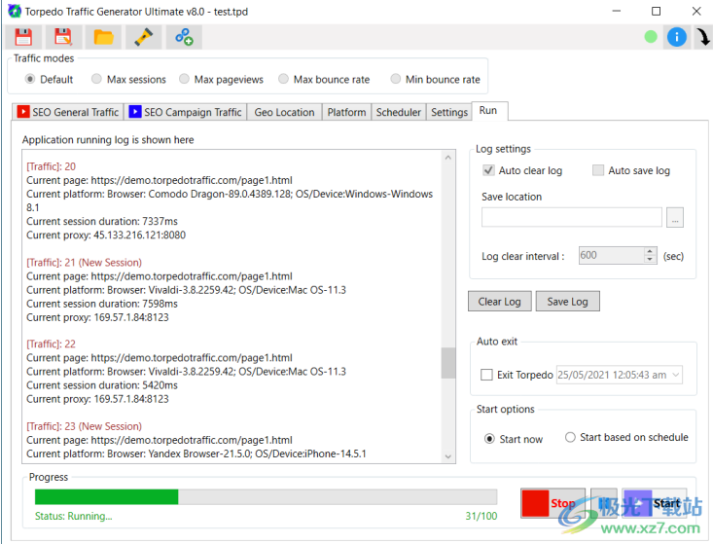Switch to the Scheduler tab

tap(399, 112)
